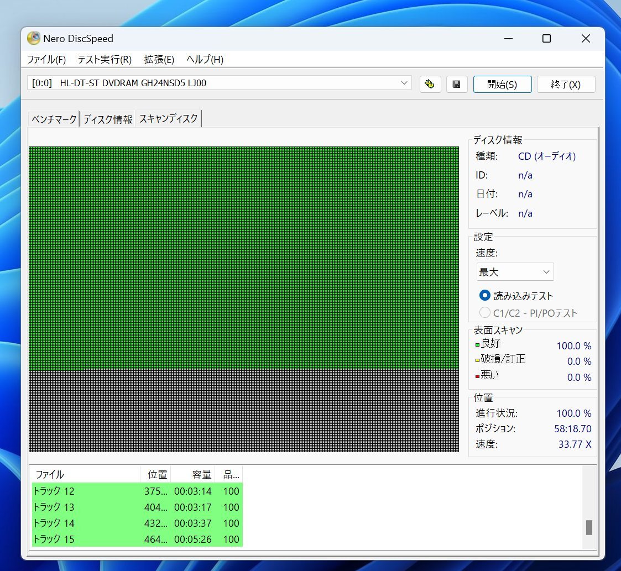Open the options icon beside the drive selector
The height and width of the screenshot is (571, 621).
pos(430,84)
